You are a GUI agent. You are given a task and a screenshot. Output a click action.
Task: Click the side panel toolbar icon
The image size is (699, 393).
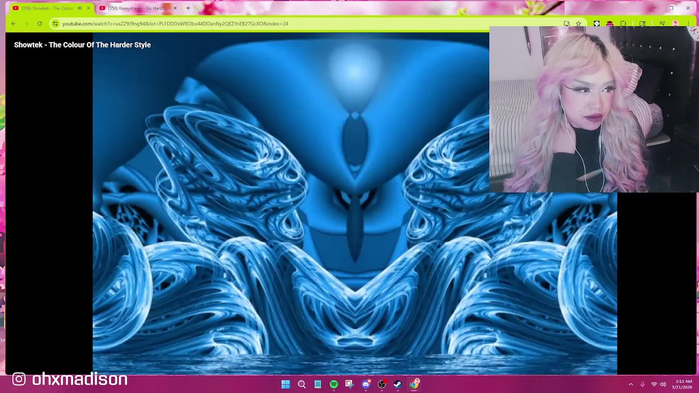tap(642, 23)
